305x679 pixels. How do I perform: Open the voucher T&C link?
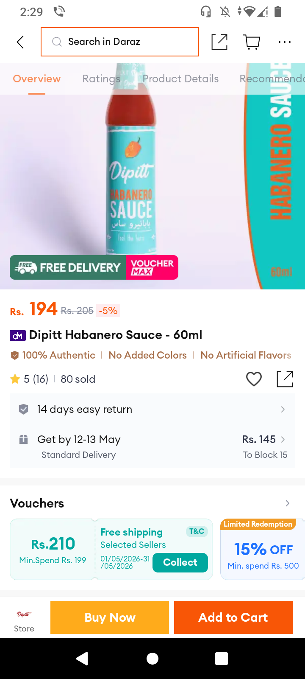(x=197, y=531)
